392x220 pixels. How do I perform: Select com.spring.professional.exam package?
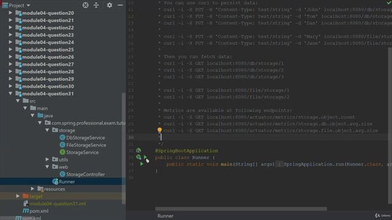(x=88, y=123)
